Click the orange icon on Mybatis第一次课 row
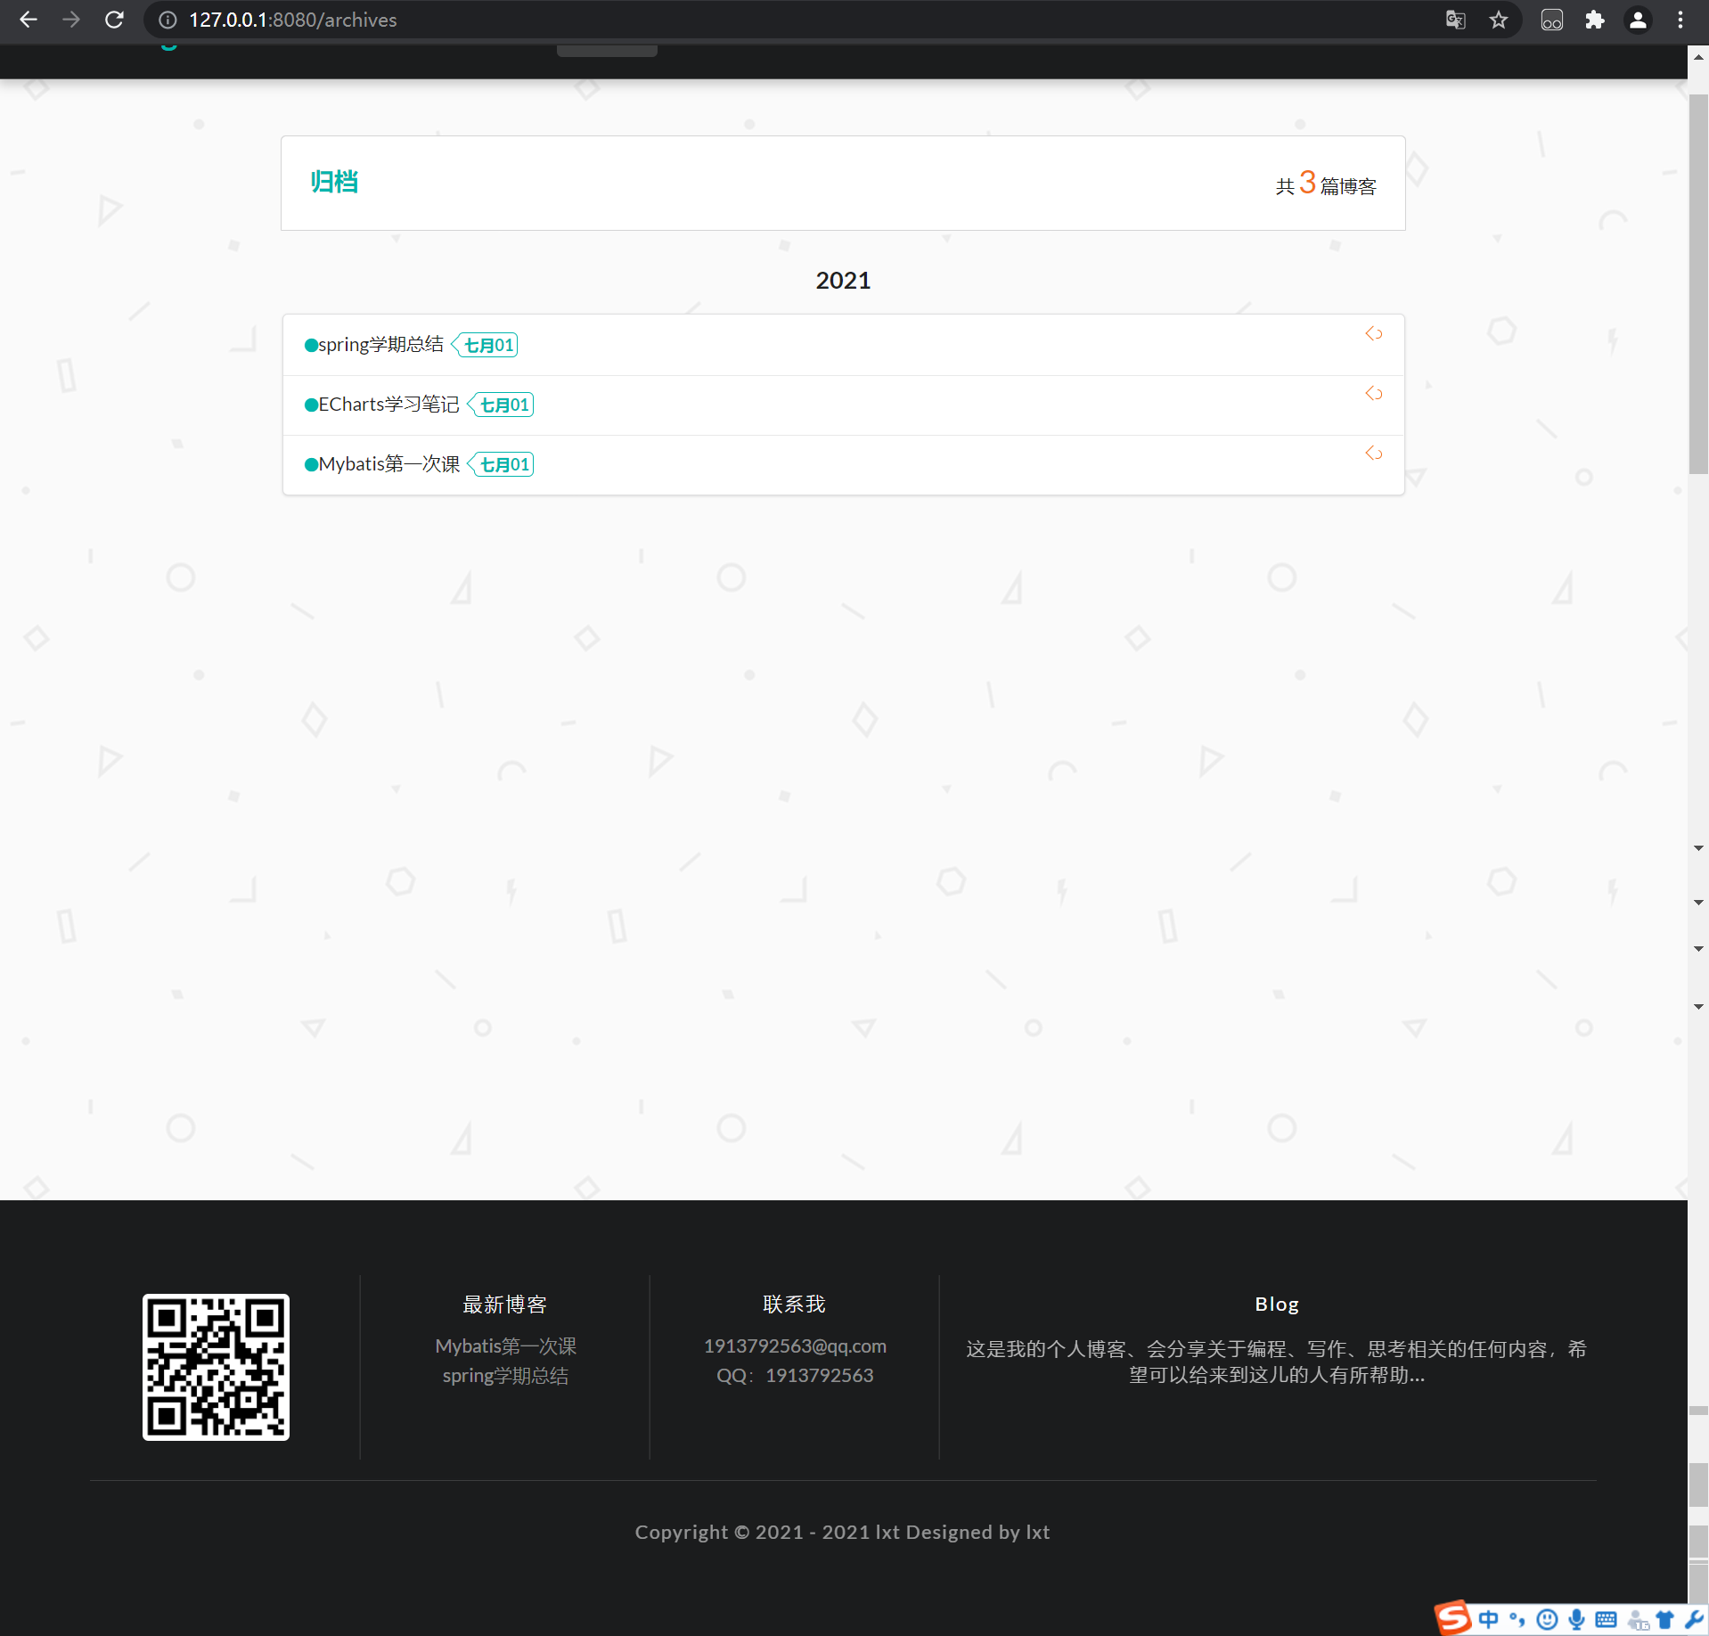The height and width of the screenshot is (1636, 1709). pos(1374,454)
